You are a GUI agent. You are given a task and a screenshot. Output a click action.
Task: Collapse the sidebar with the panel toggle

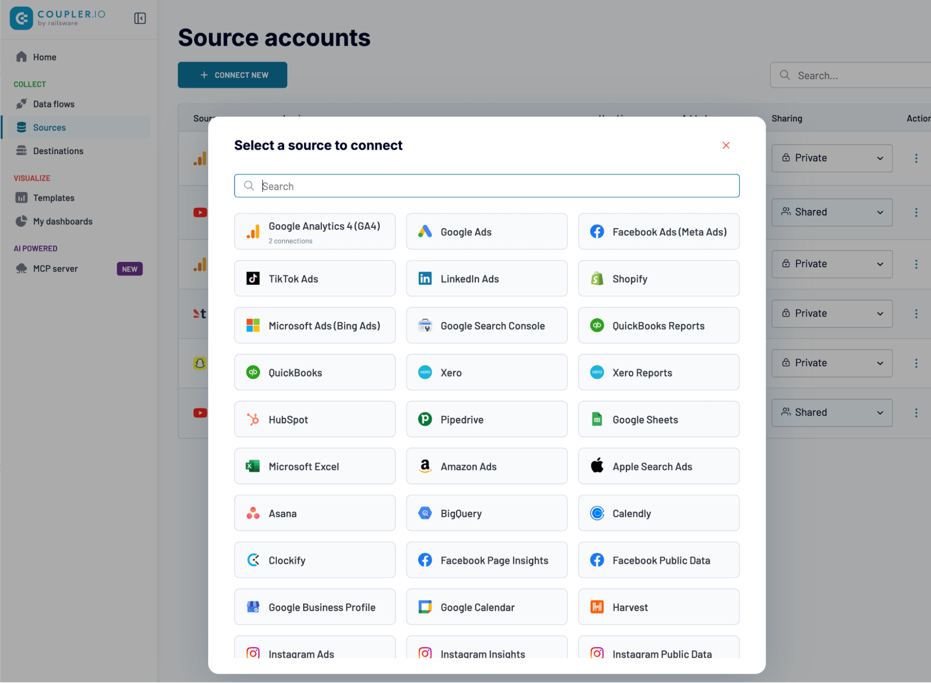tap(139, 18)
